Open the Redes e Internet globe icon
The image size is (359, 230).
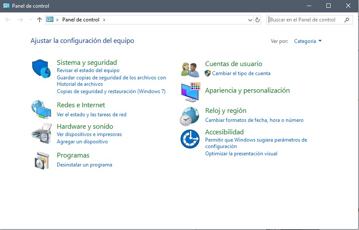click(x=41, y=109)
